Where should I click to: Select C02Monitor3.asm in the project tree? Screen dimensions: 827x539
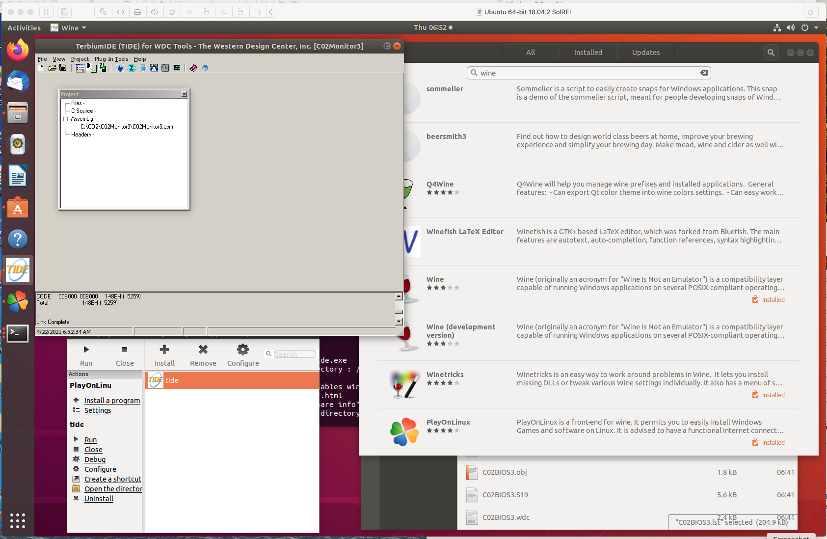127,127
